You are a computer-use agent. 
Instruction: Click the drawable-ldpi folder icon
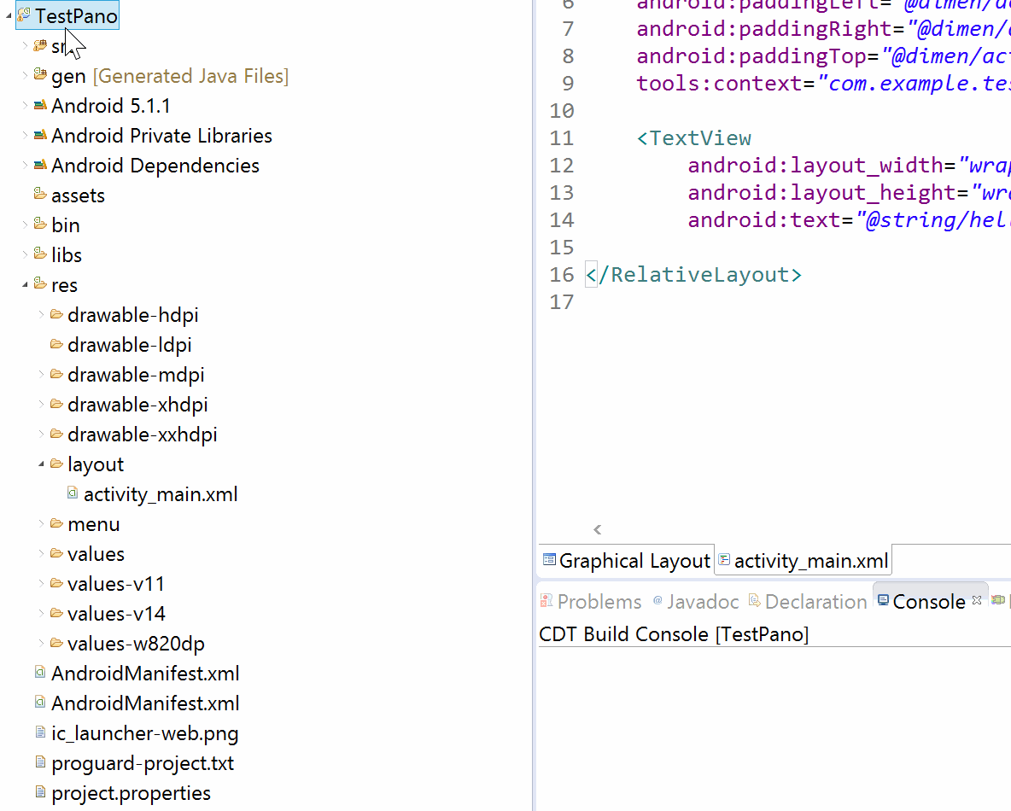[x=56, y=344]
